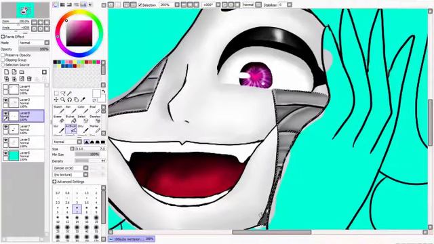
Task: Open the toolbar rotation angle dropdown
Action: [x=218, y=5]
